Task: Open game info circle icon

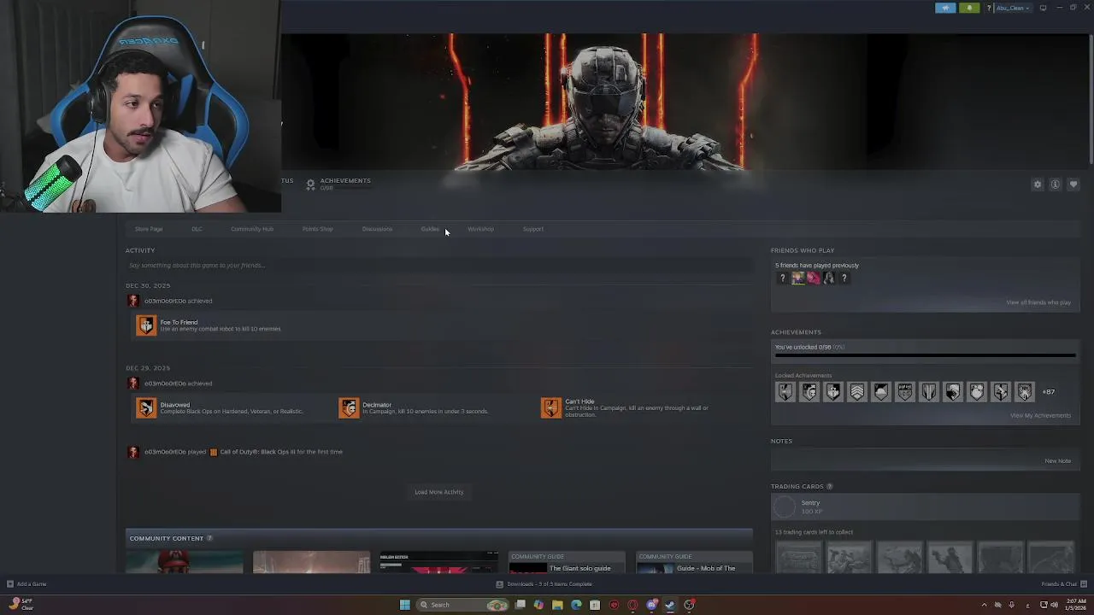Action: click(x=1056, y=184)
